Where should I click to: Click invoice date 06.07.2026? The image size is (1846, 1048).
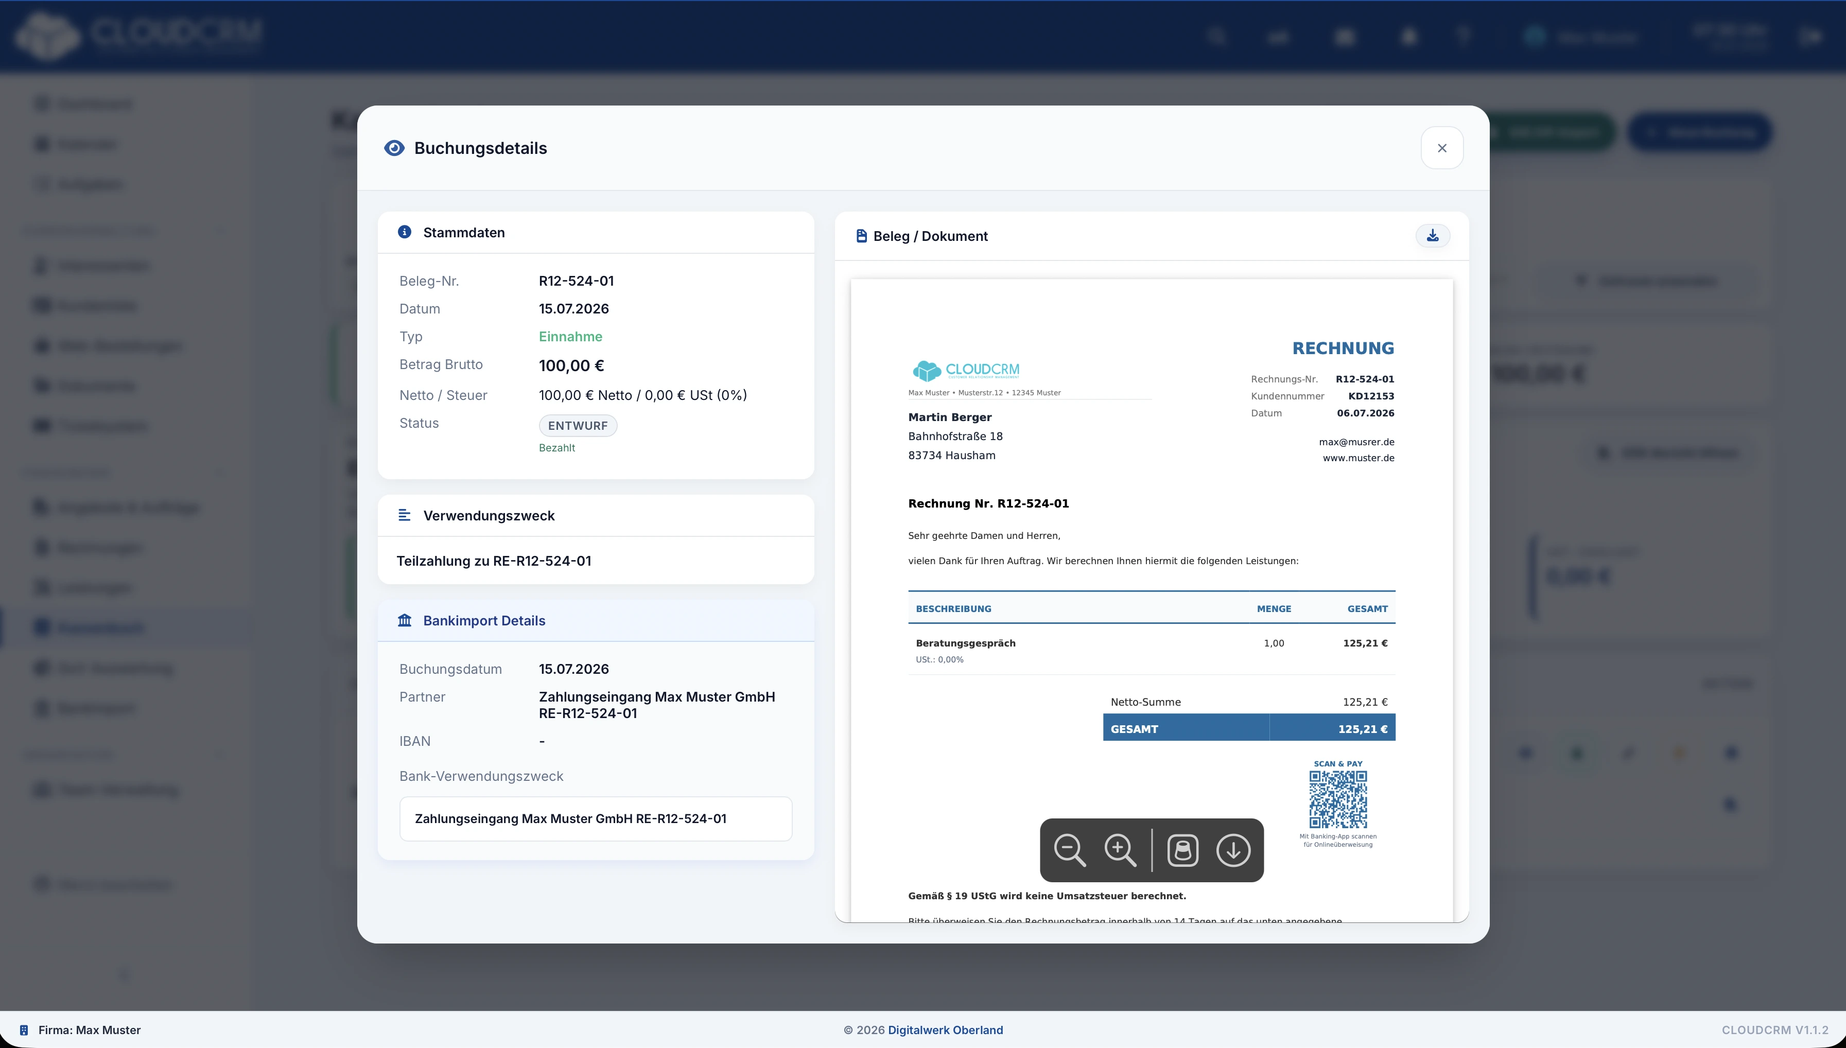1366,413
